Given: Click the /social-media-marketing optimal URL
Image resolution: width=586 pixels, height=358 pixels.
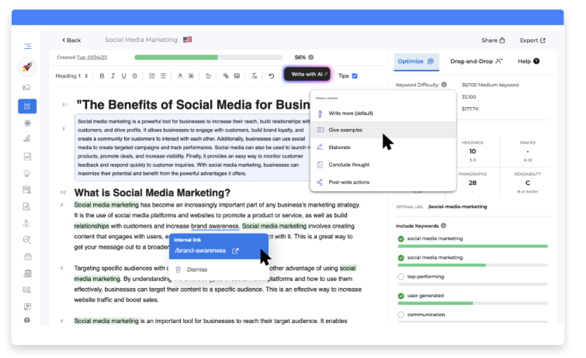Looking at the screenshot, I should pyautogui.click(x=457, y=207).
